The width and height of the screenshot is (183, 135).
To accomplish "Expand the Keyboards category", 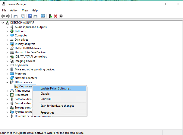I will 7,65.
